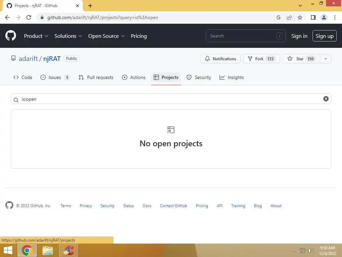Clear the is:open search filter
342x257 pixels.
point(326,99)
